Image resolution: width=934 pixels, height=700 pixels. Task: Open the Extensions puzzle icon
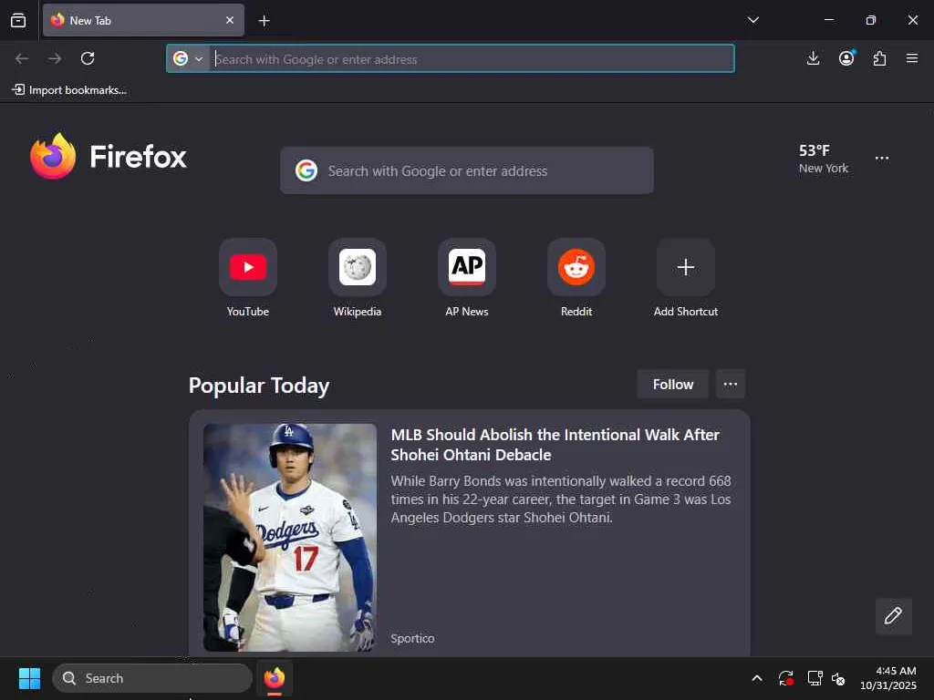879,58
